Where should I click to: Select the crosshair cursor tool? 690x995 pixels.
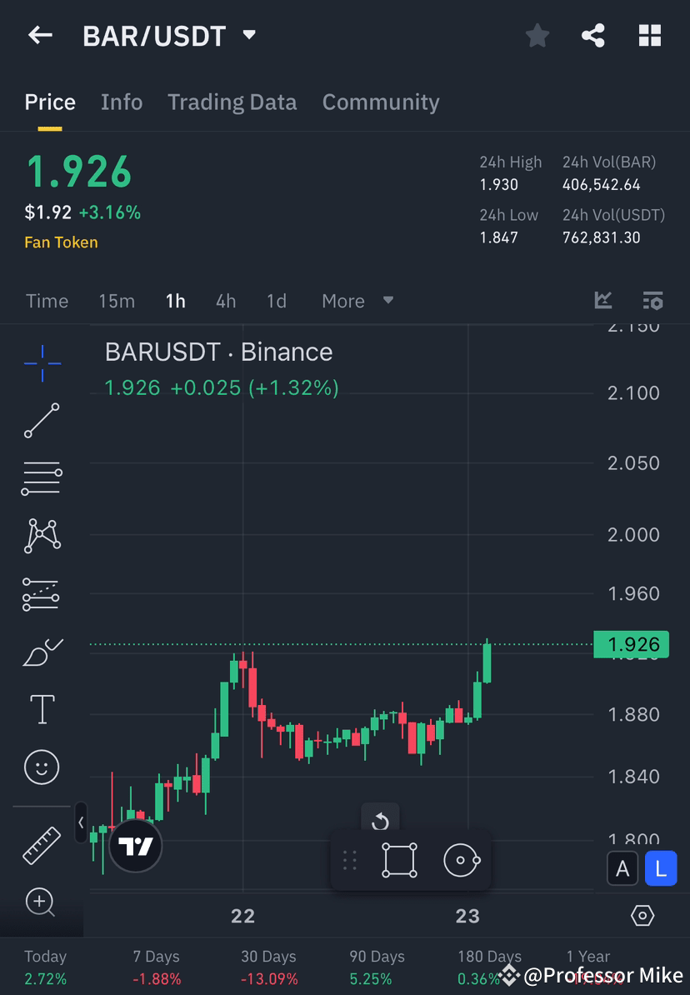coord(42,362)
